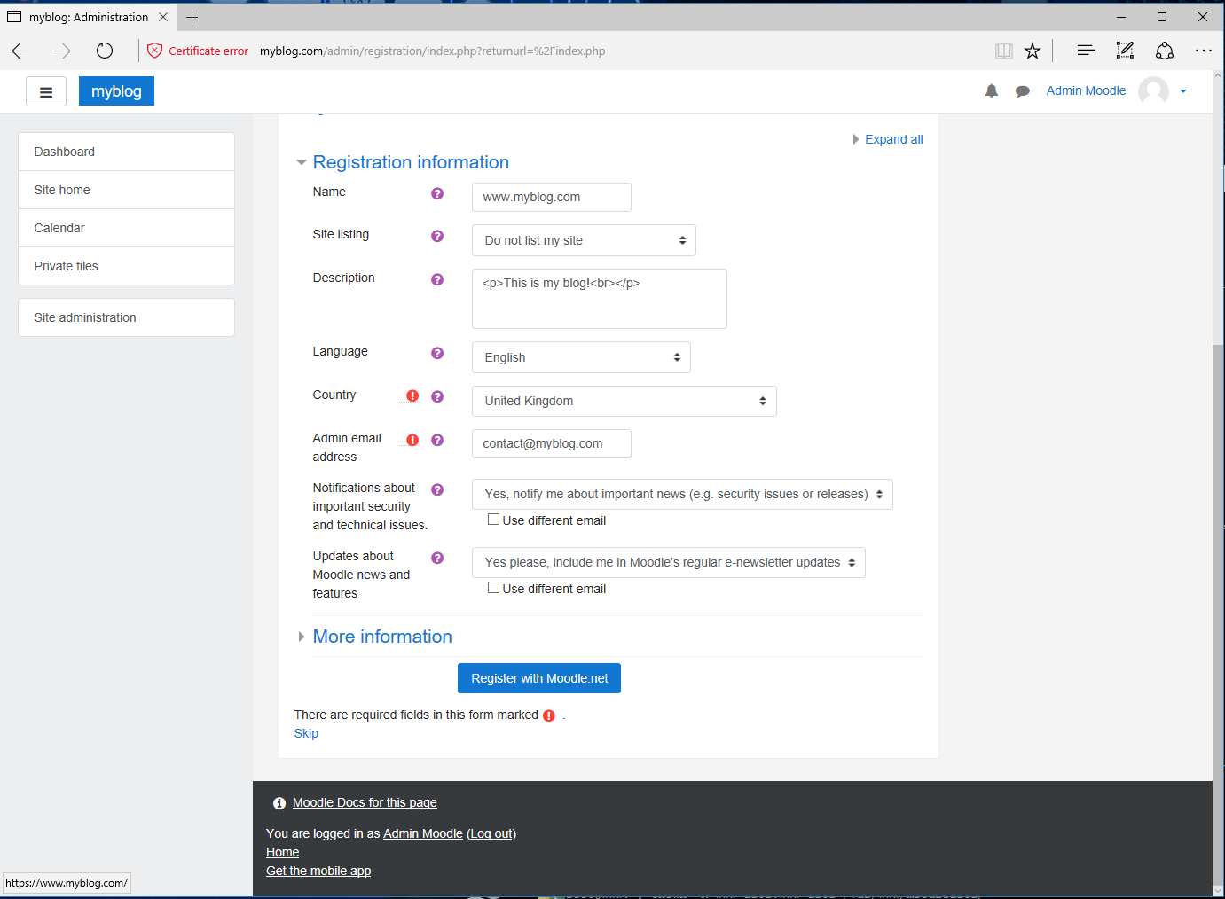
Task: Click Register with Moodle.net button
Action: [x=539, y=678]
